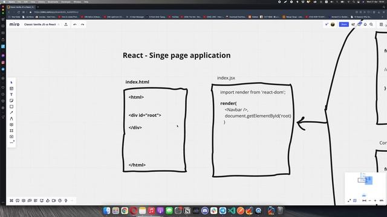Toggle fullscreen mode icon
Viewport: 387px width, 217px height.
click(349, 201)
